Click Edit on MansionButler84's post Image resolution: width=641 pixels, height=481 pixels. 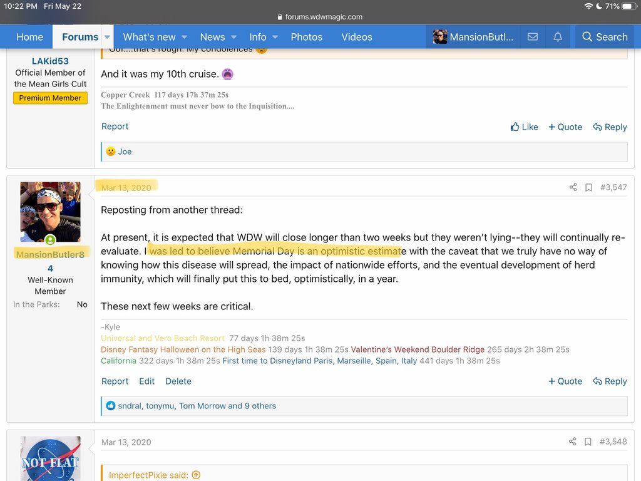tap(146, 381)
